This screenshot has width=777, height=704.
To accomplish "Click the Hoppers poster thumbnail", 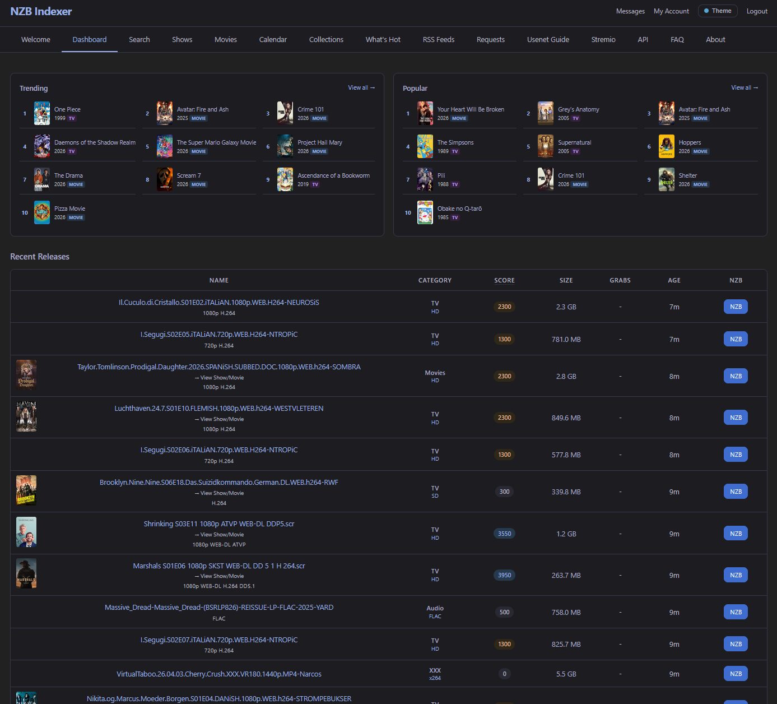I will pyautogui.click(x=666, y=146).
